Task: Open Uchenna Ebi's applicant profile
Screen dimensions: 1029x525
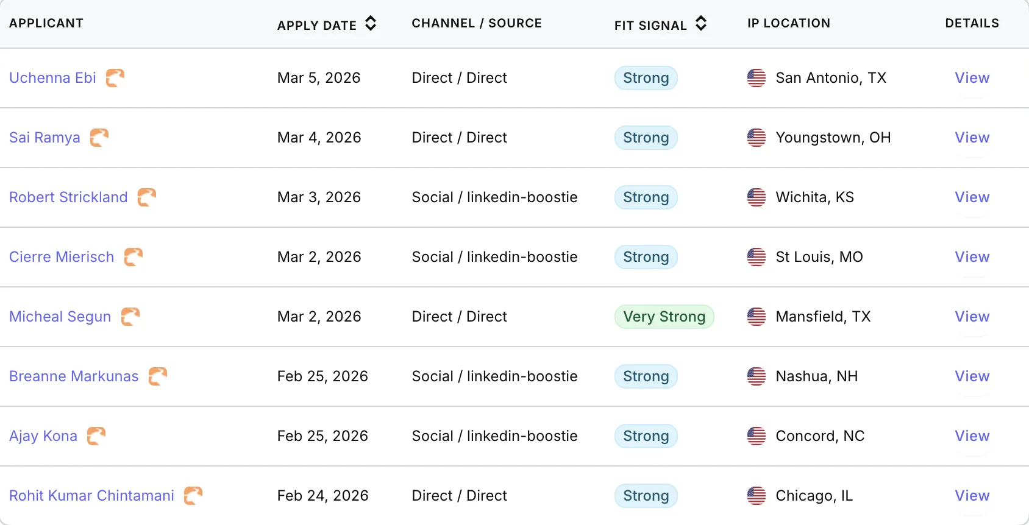Action: (x=52, y=78)
